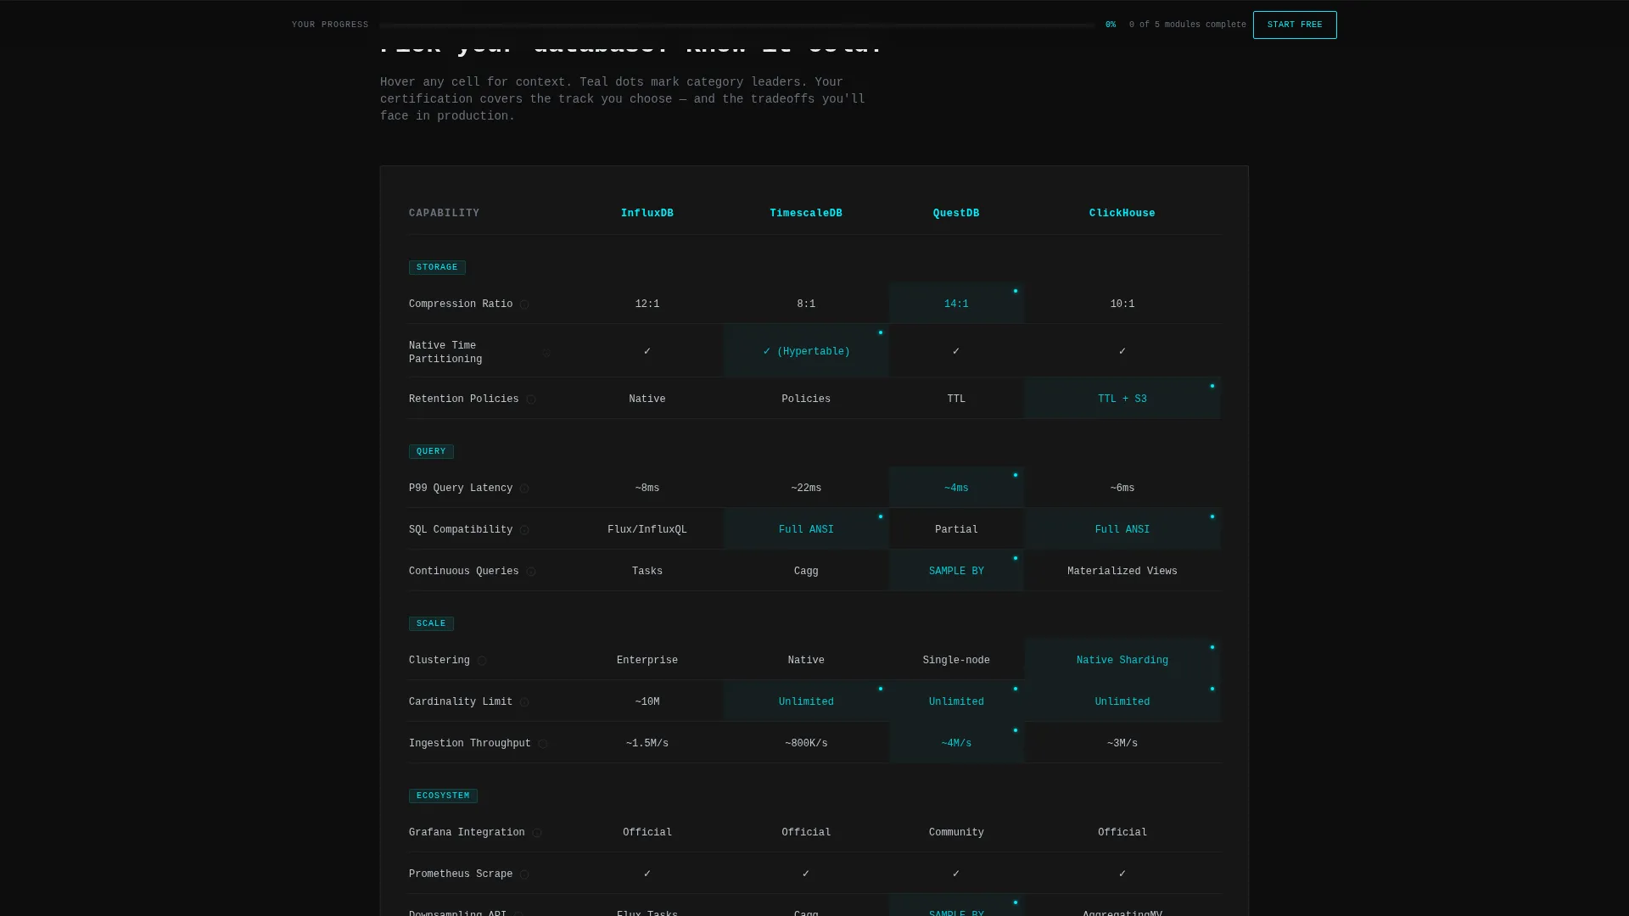Open the Retention Policies info icon
This screenshot has height=916, width=1629.
pos(531,399)
